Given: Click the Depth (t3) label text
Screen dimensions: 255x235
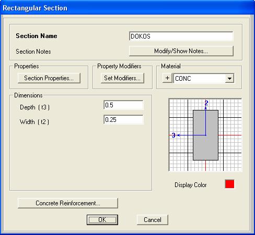Looking at the screenshot, I should (34, 107).
